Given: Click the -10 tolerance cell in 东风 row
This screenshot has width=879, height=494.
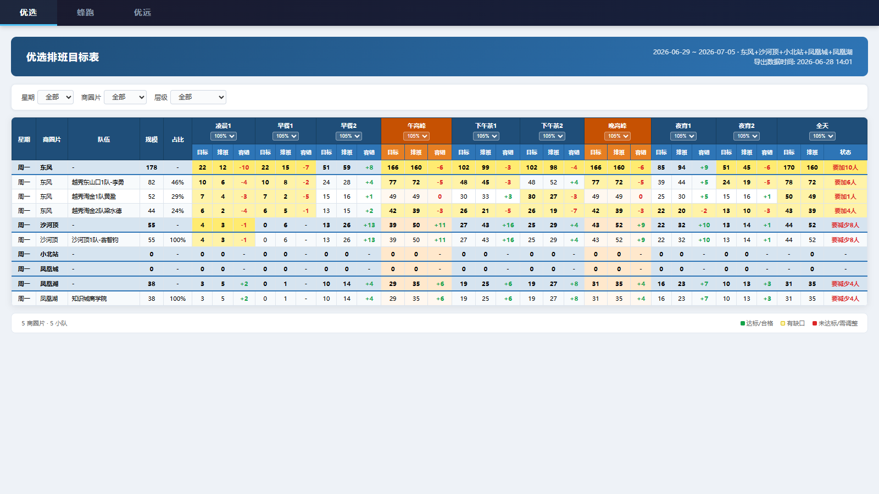Looking at the screenshot, I should point(244,167).
